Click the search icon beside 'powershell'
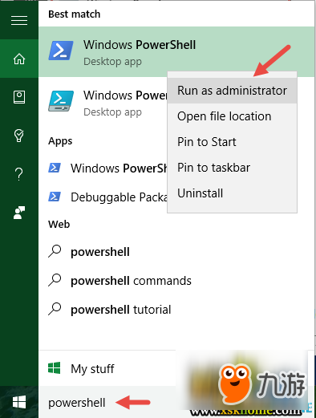This screenshot has width=316, height=418. click(55, 251)
